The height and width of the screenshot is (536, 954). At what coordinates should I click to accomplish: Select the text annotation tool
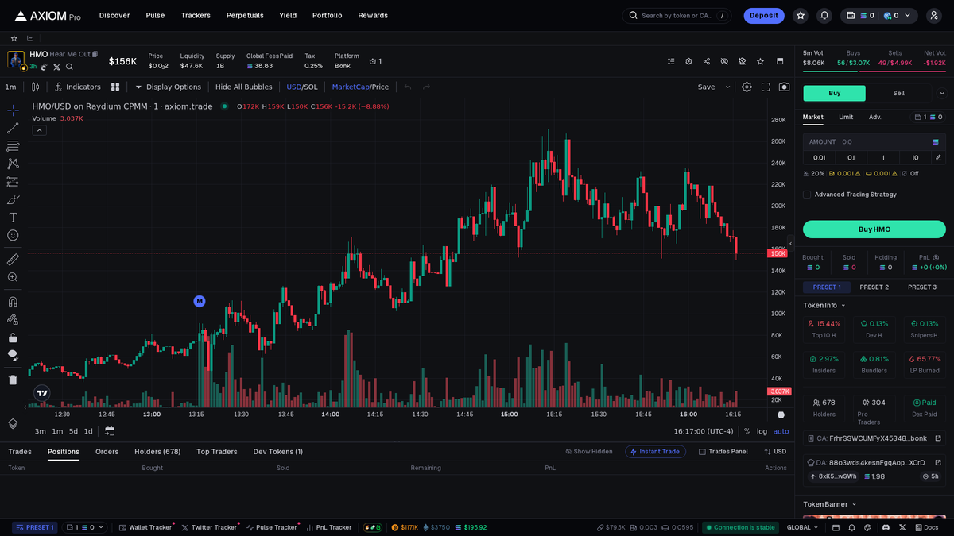[x=13, y=218]
